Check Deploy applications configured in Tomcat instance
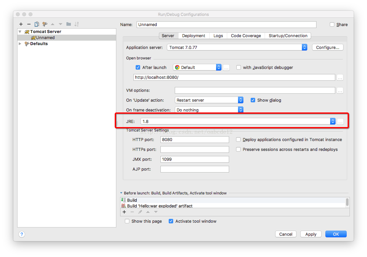Screen dimensions: 367x257 point(238,139)
